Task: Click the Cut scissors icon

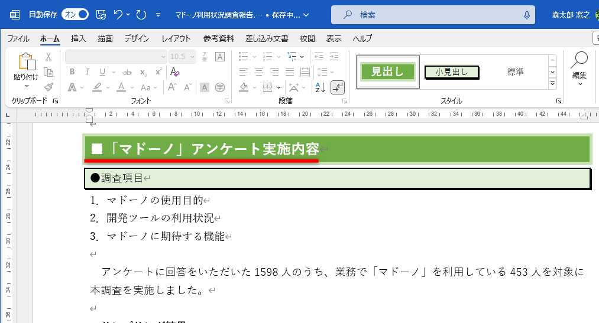Action: [x=48, y=57]
